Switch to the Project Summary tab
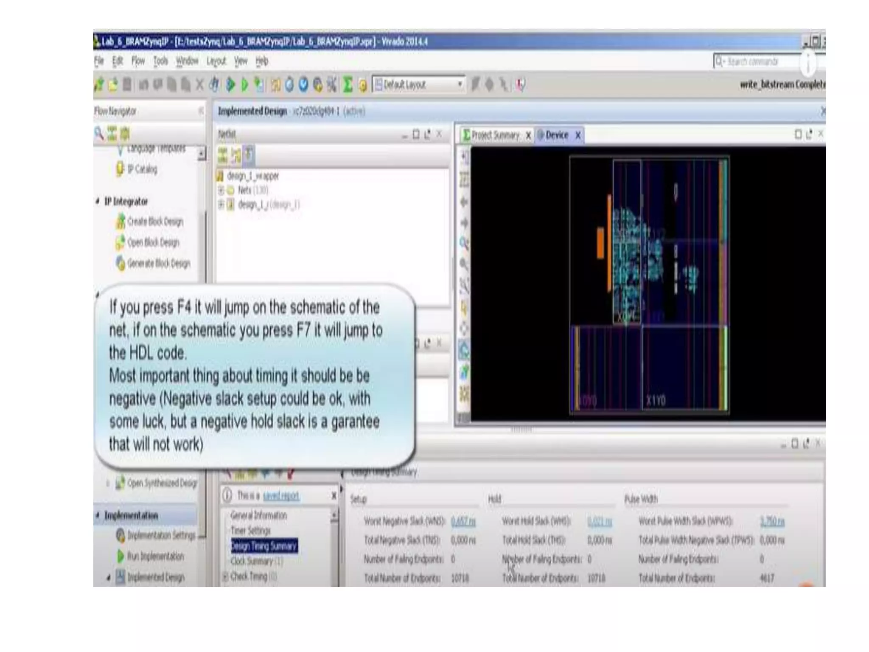Viewport: 869px width, 652px height. coord(495,135)
